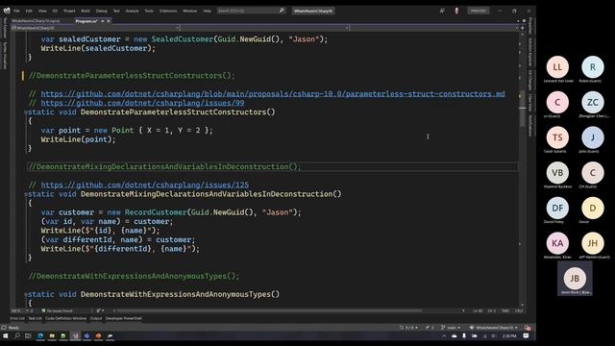This screenshot has width=615, height=346.
Task: Click on 'WriteLine(sealedCustomer);' line
Action: [x=98, y=48]
